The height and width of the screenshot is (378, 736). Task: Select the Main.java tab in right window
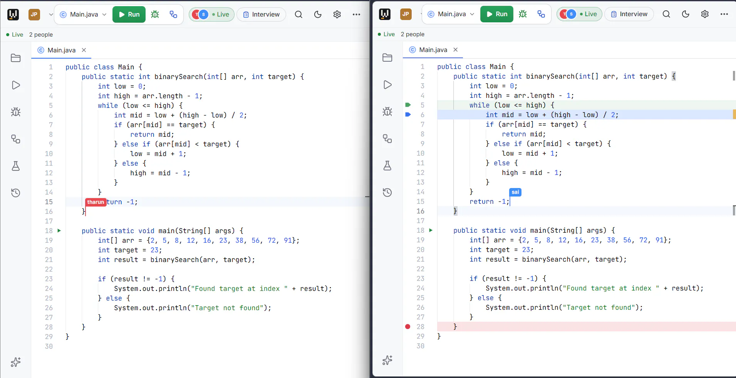[x=433, y=50]
